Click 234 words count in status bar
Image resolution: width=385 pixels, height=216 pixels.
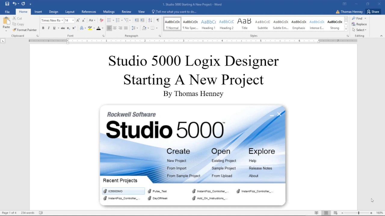point(28,213)
